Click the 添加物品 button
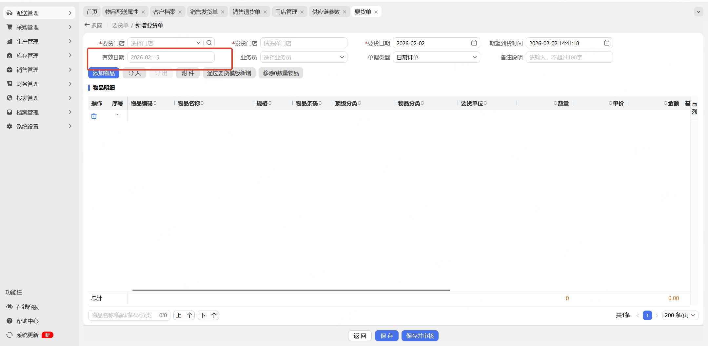 [x=104, y=73]
